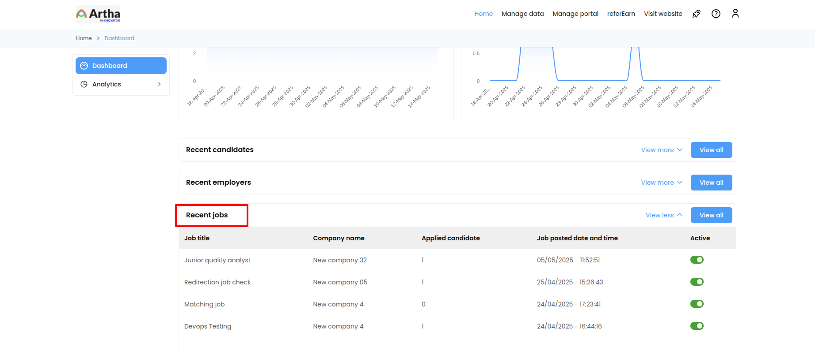Click the Home breadcrumb link
This screenshot has height=351, width=815.
point(84,38)
